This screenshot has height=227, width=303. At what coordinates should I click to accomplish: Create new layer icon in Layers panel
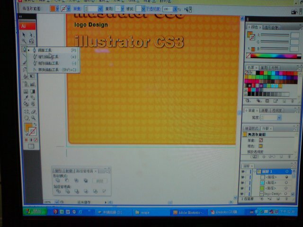278,199
